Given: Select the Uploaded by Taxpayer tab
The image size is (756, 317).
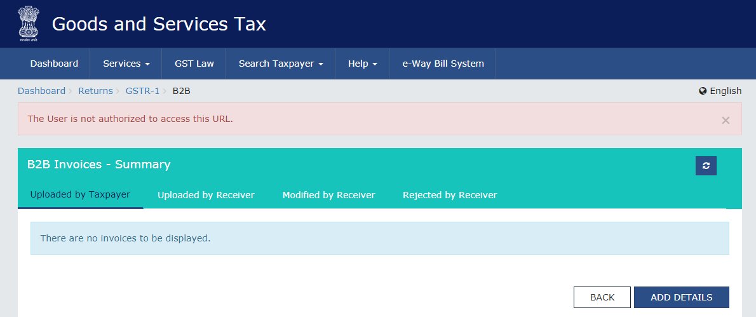Looking at the screenshot, I should click(80, 195).
